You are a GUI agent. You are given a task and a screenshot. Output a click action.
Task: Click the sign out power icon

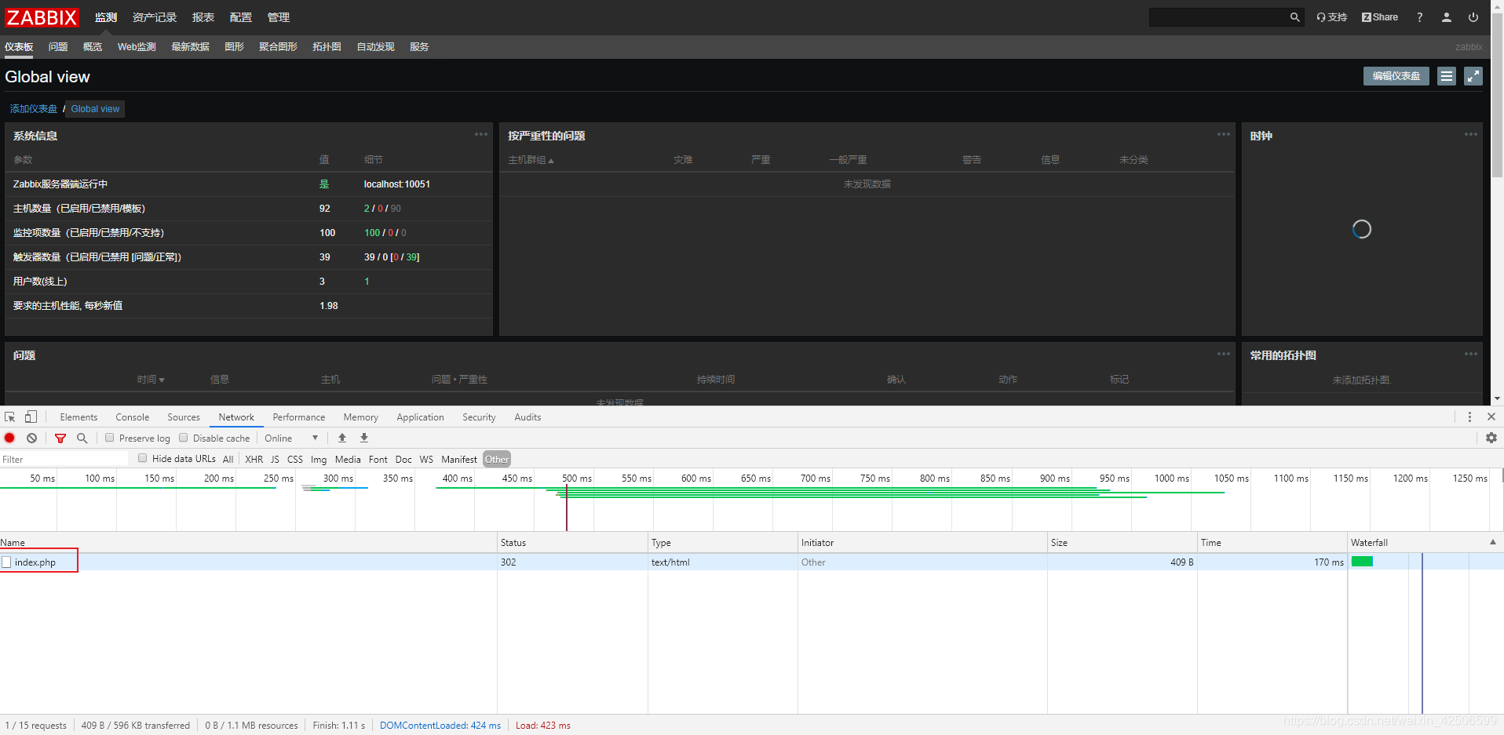coord(1473,17)
